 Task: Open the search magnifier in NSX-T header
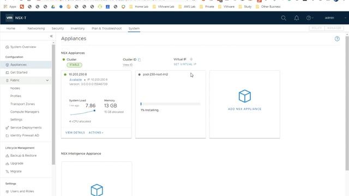tap(284, 18)
